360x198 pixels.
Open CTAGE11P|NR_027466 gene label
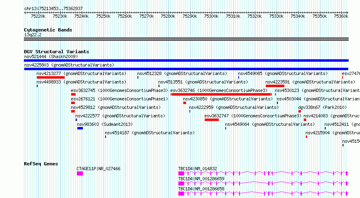[x=99, y=169]
